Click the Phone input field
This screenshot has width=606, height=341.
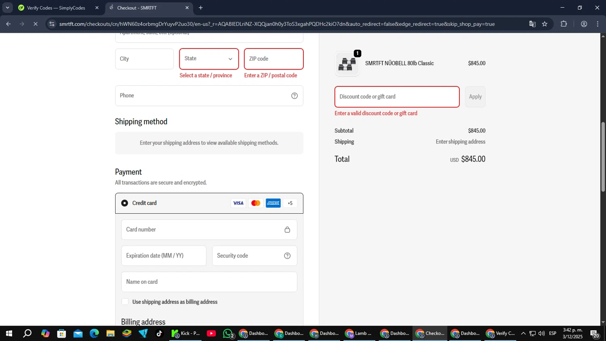(209, 96)
